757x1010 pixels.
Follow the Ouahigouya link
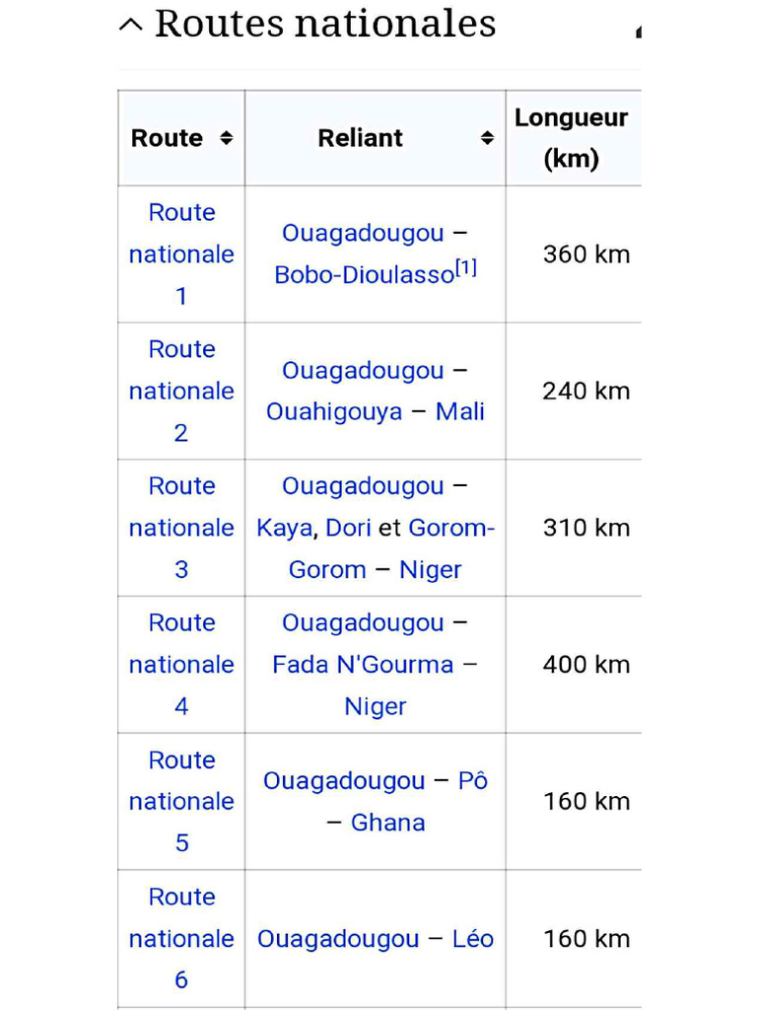pyautogui.click(x=334, y=411)
